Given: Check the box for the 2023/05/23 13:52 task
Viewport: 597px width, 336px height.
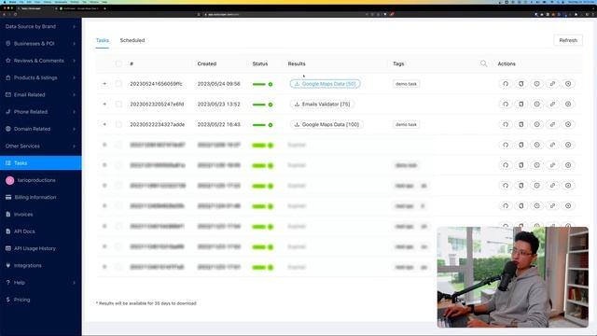Looking at the screenshot, I should click(118, 104).
